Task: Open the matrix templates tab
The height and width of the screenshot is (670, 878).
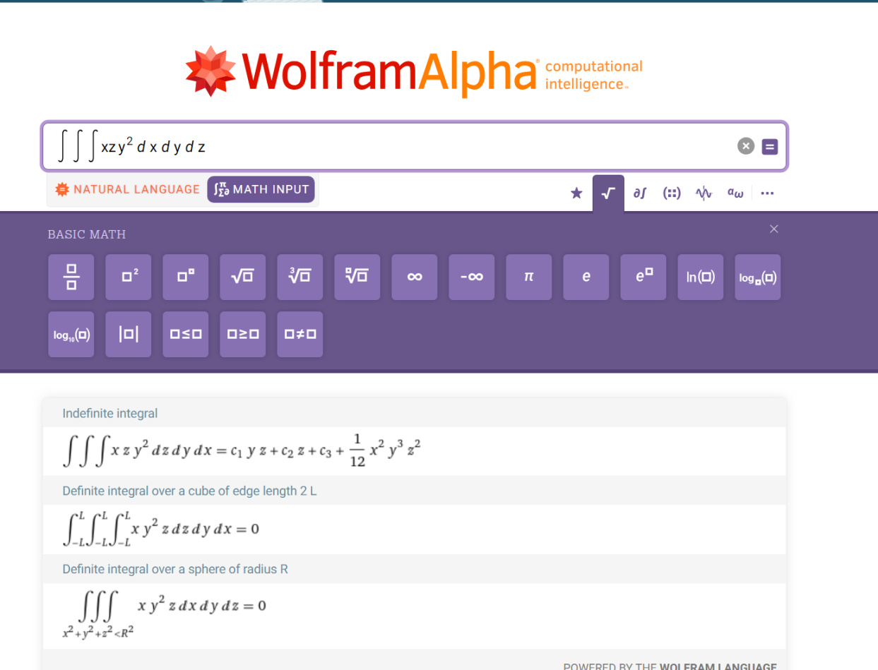Action: pyautogui.click(x=672, y=193)
